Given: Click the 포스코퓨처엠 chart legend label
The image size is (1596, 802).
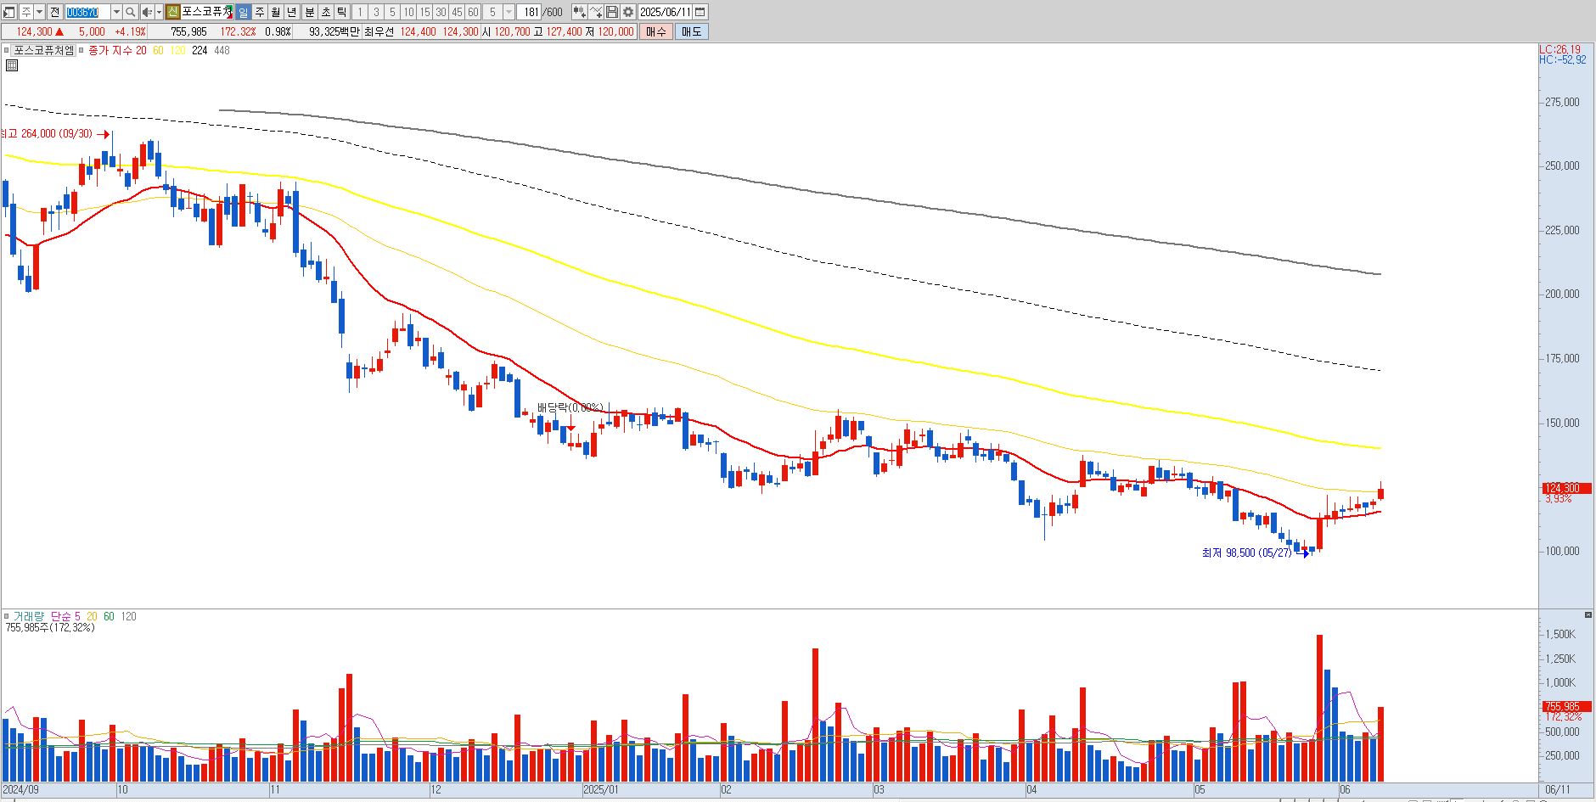Looking at the screenshot, I should [x=43, y=50].
